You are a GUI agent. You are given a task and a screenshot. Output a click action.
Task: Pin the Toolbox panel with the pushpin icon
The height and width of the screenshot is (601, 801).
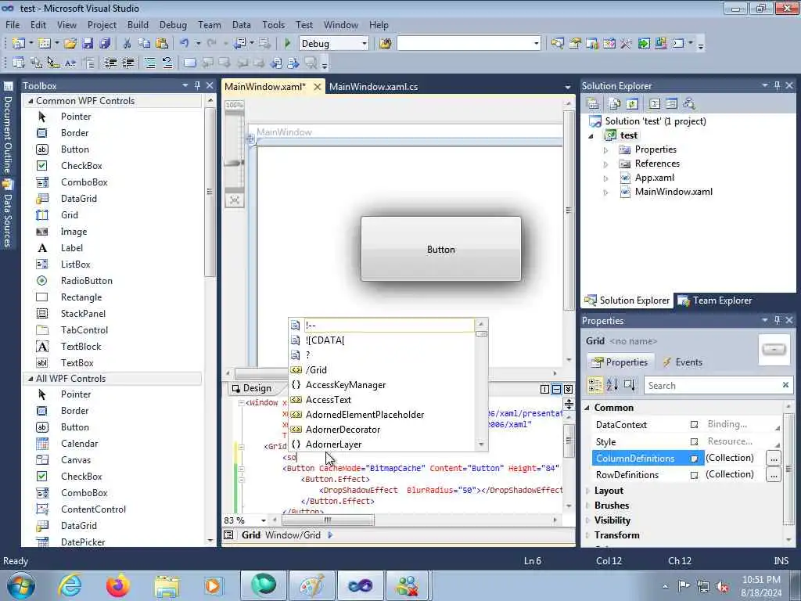click(x=197, y=85)
